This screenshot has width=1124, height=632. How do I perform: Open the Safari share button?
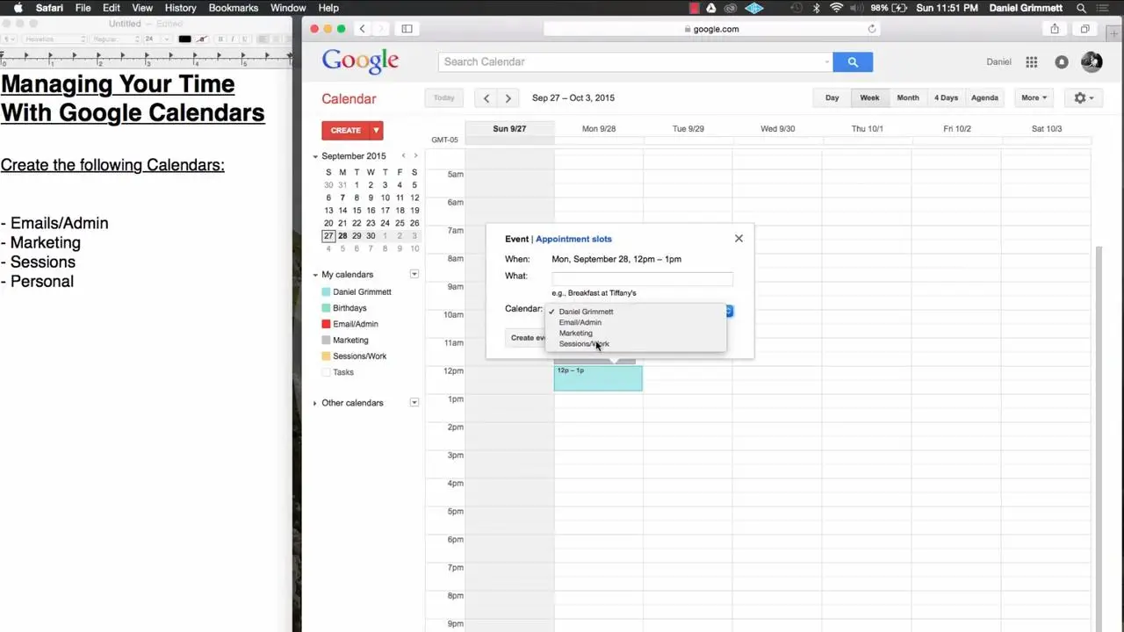coord(1055,29)
